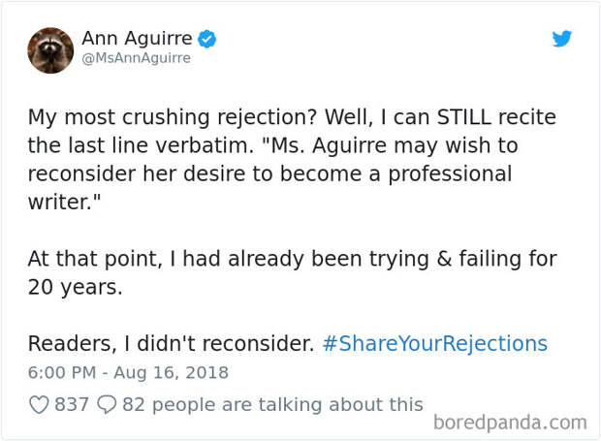Click the 837 likes count
601x441 pixels.
coord(71,404)
